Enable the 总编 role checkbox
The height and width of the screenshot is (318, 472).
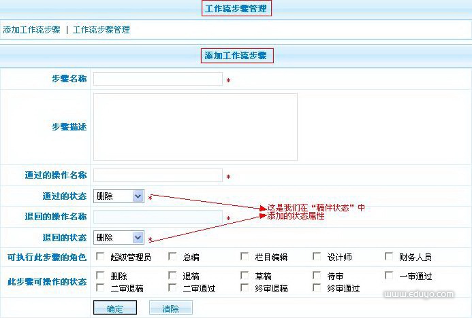(173, 257)
